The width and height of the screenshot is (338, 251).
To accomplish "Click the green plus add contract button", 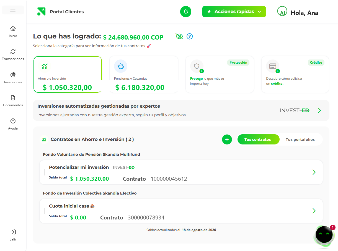I will [227, 139].
